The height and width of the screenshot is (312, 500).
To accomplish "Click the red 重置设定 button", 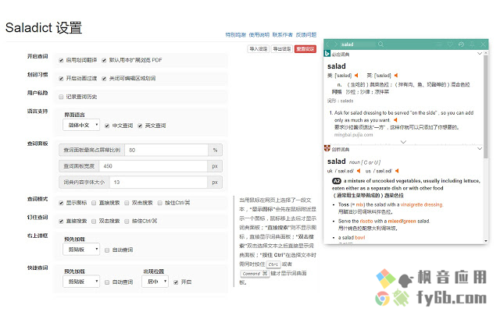I will pyautogui.click(x=305, y=49).
